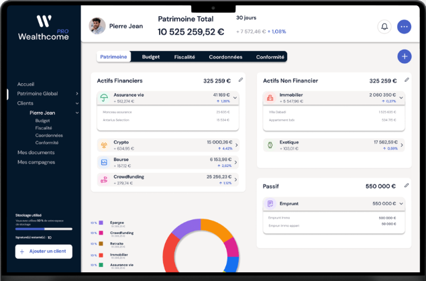Click the Monceau assurance line
Viewport: 426px width, 281px height.
pos(166,112)
